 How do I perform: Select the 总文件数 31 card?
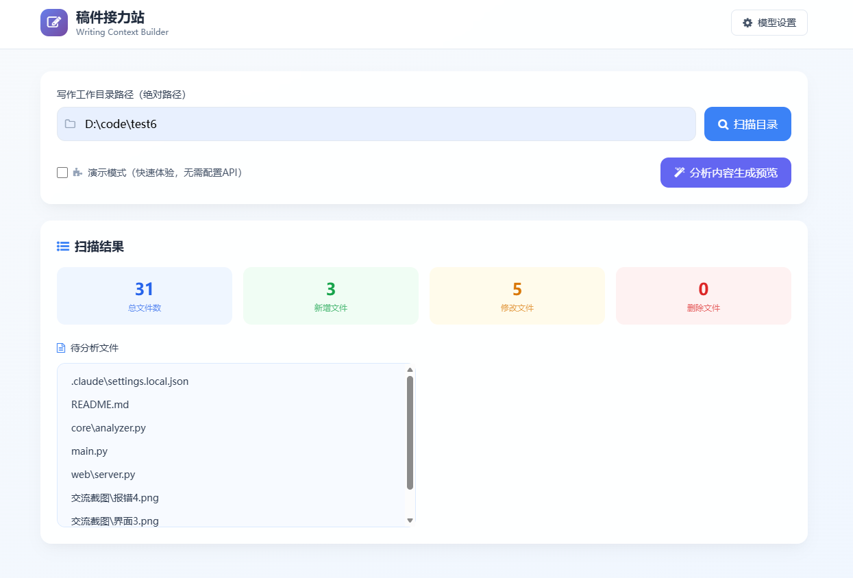(145, 296)
